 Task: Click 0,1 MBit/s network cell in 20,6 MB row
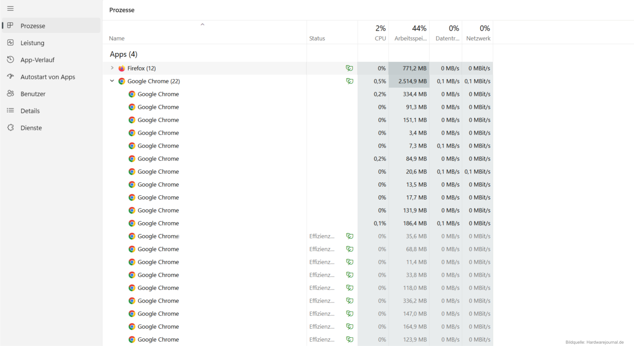click(x=477, y=171)
